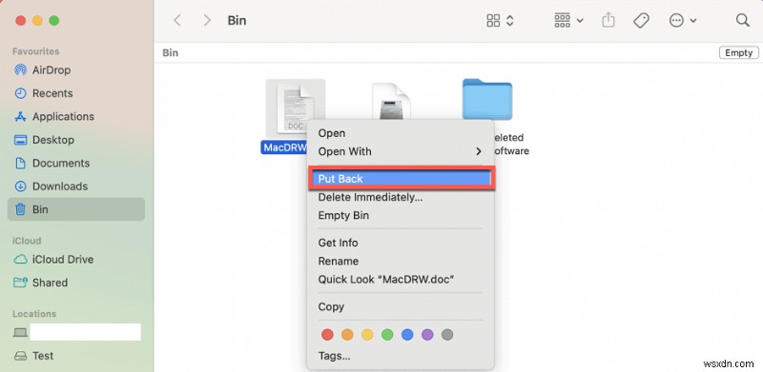Choose Open from the context menu
Viewport: 763px width, 372px height.
click(400, 133)
